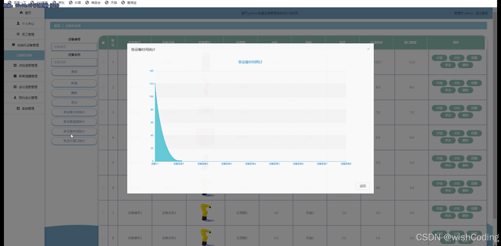Open 各设计接口统计 chart
Screen dimensions: 501x246
[74, 141]
